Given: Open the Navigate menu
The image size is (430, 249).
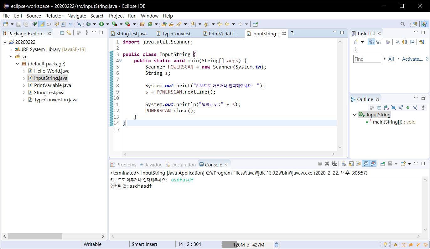Looking at the screenshot, I should [77, 16].
